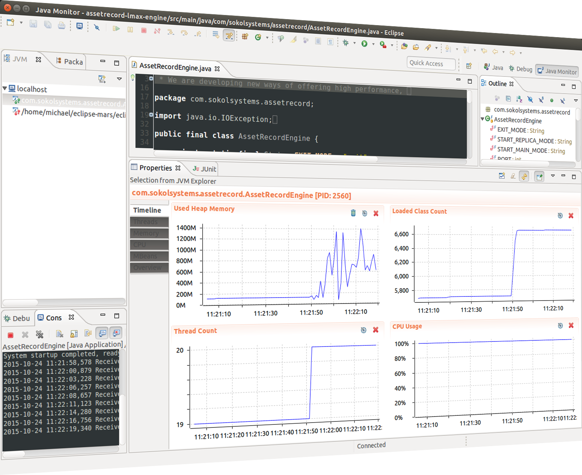The width and height of the screenshot is (582, 475).
Task: Click the New JVM Connection icon
Action: (102, 78)
